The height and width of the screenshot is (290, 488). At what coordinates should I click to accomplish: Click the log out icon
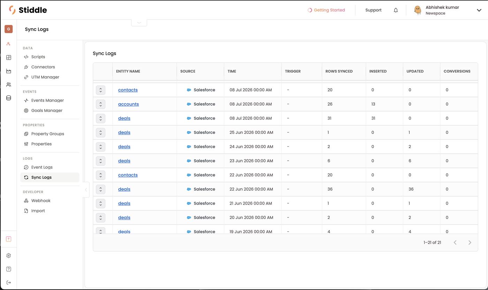[8, 282]
